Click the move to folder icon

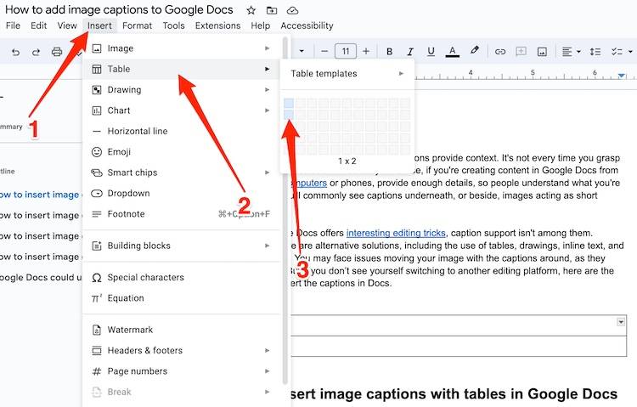[272, 10]
